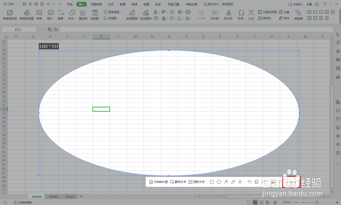341x205 pixels.
Task: Click the Print icon
Action: point(36,4)
